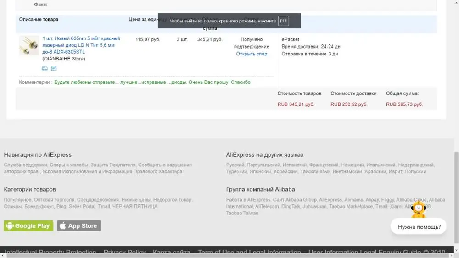Switch language to Испанский
Screen dimensions: 459x258
coord(295,165)
